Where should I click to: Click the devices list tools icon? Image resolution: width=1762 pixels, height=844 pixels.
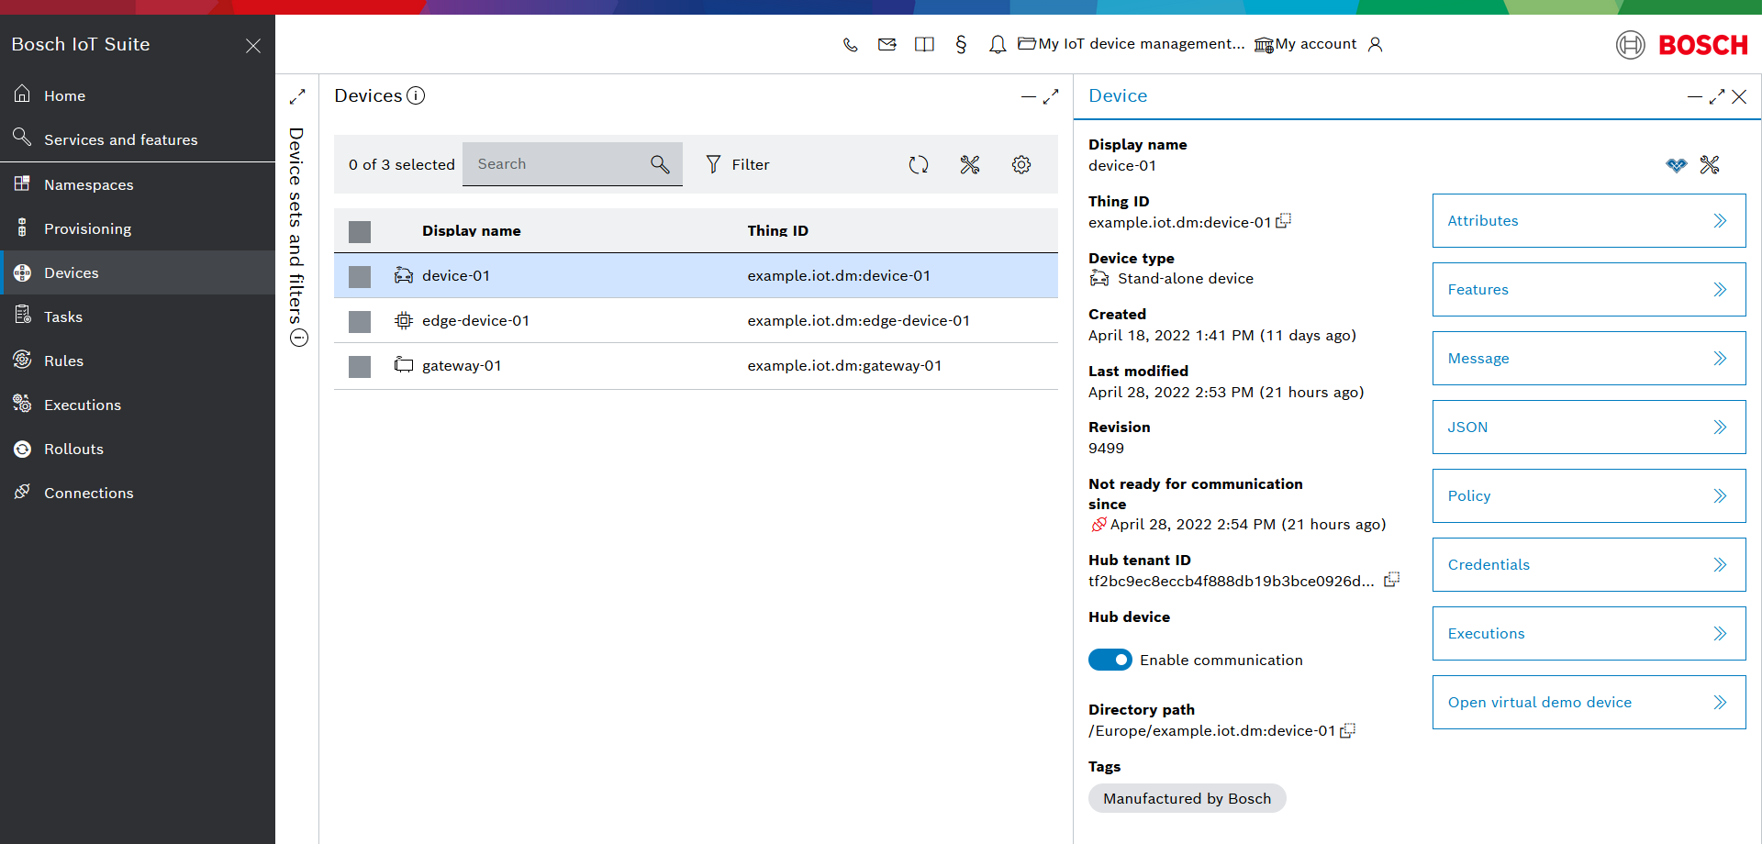click(970, 164)
